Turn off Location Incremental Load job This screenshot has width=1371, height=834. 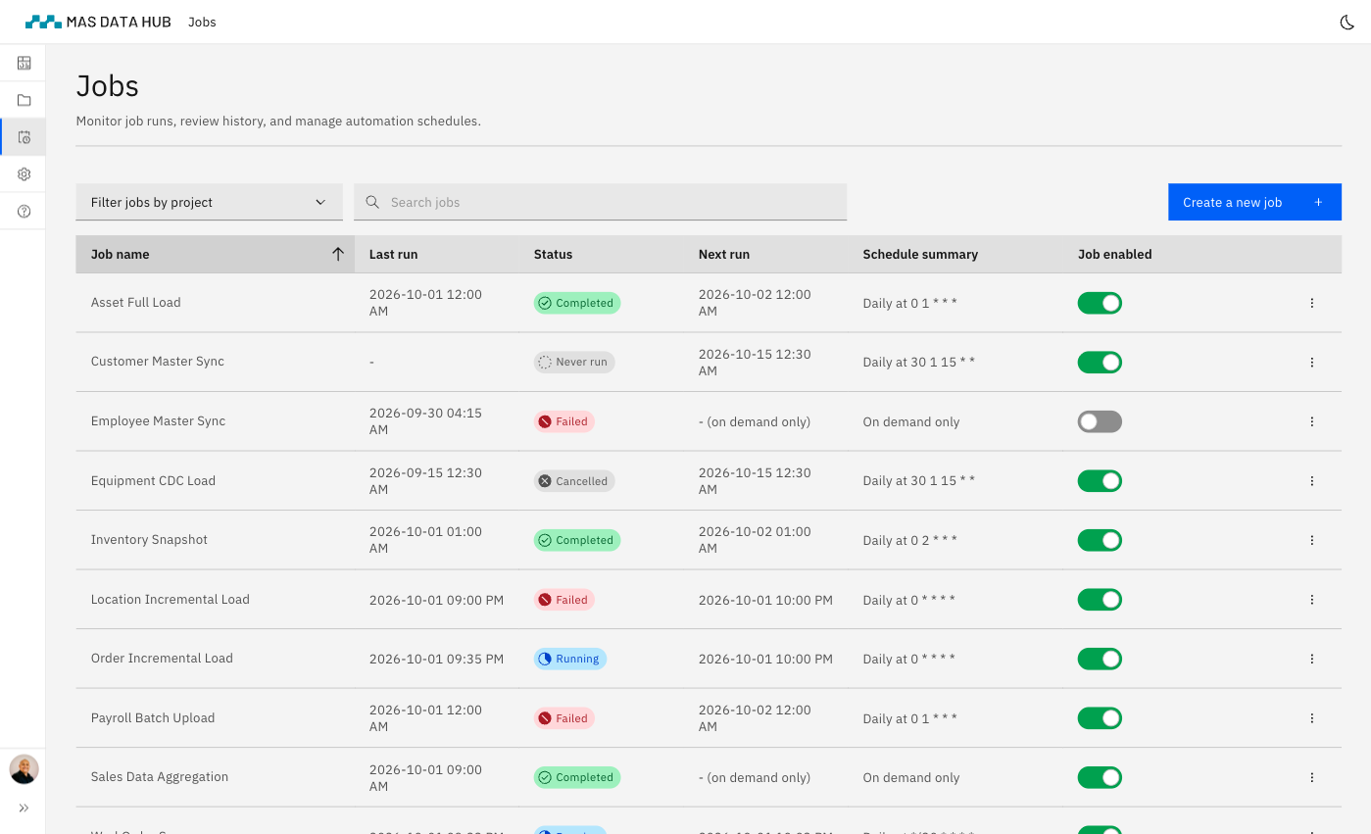[1100, 600]
